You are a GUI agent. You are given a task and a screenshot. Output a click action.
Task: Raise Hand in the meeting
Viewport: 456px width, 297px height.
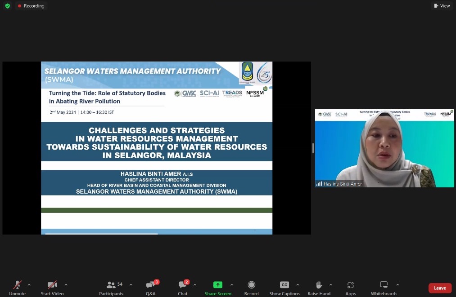[x=319, y=288]
